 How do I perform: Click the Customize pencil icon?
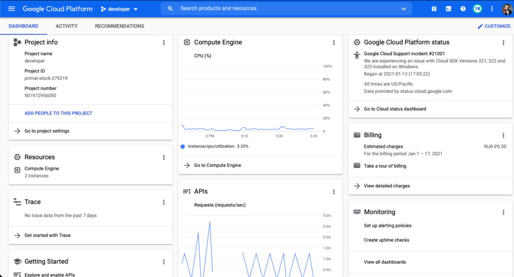pyautogui.click(x=480, y=26)
